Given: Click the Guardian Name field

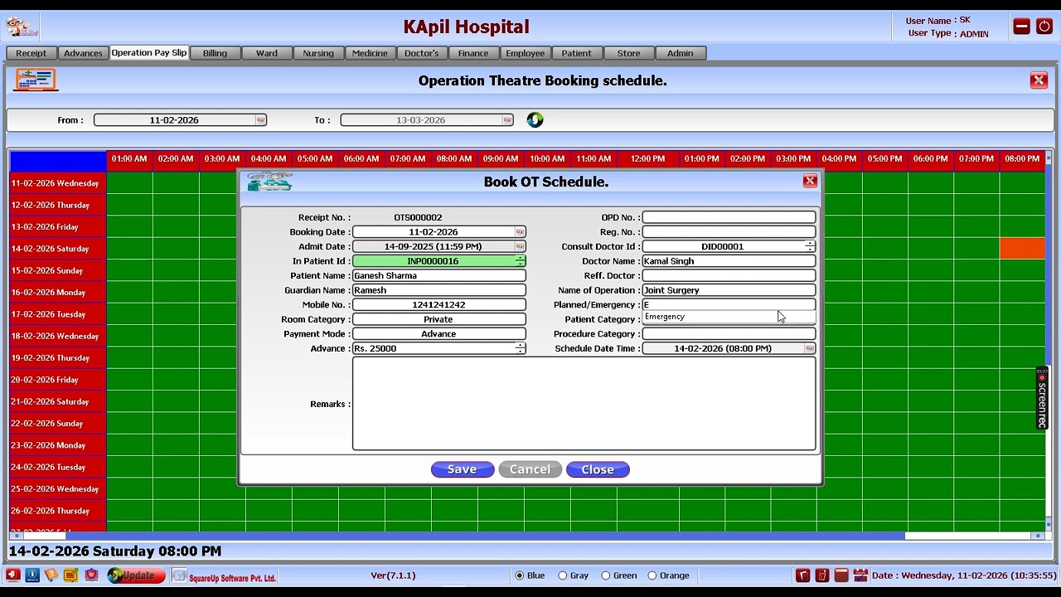Looking at the screenshot, I should coord(438,290).
